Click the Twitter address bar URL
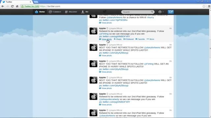 50,6
